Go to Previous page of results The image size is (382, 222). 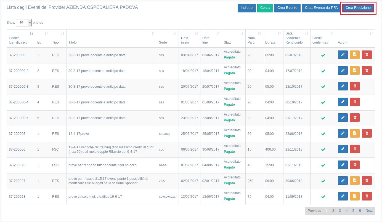(314, 211)
